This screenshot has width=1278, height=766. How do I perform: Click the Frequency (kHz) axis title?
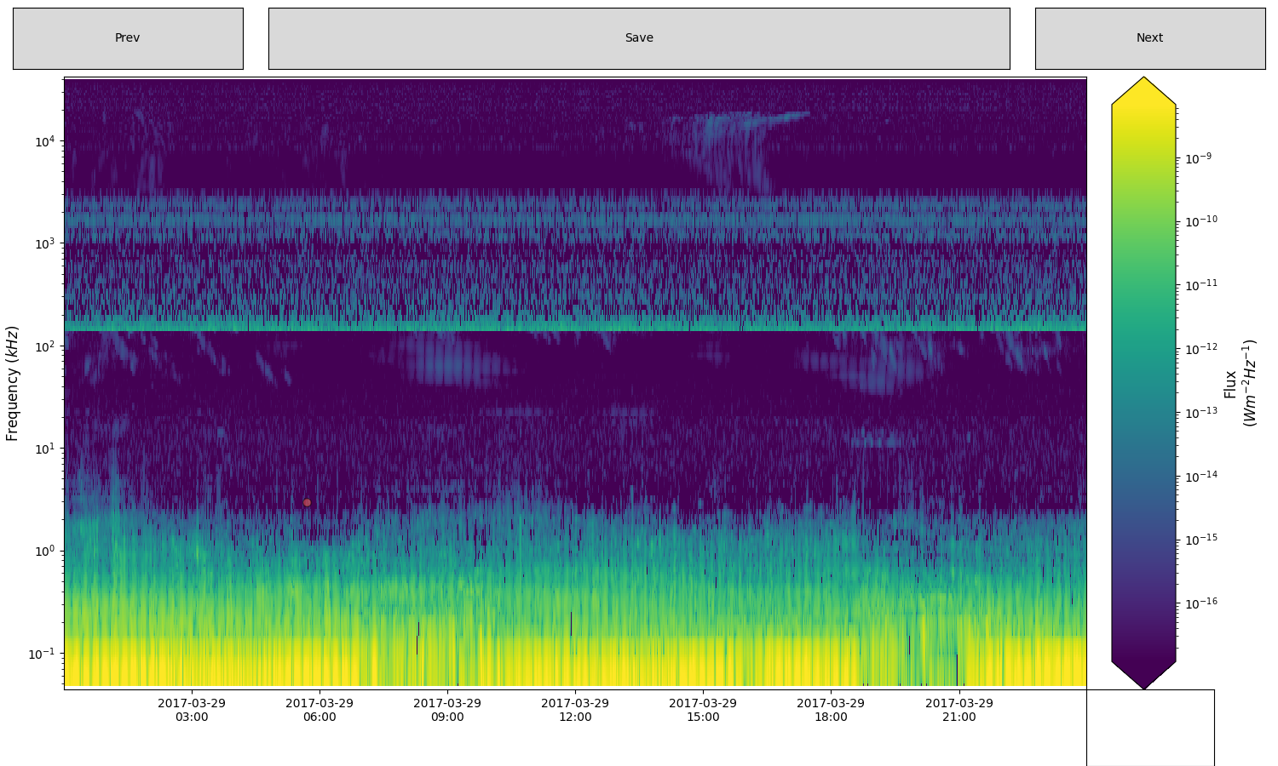13,383
